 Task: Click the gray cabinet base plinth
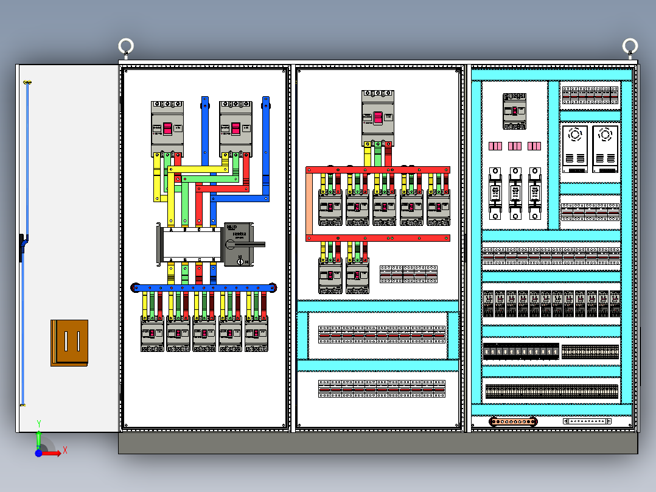[x=378, y=443]
